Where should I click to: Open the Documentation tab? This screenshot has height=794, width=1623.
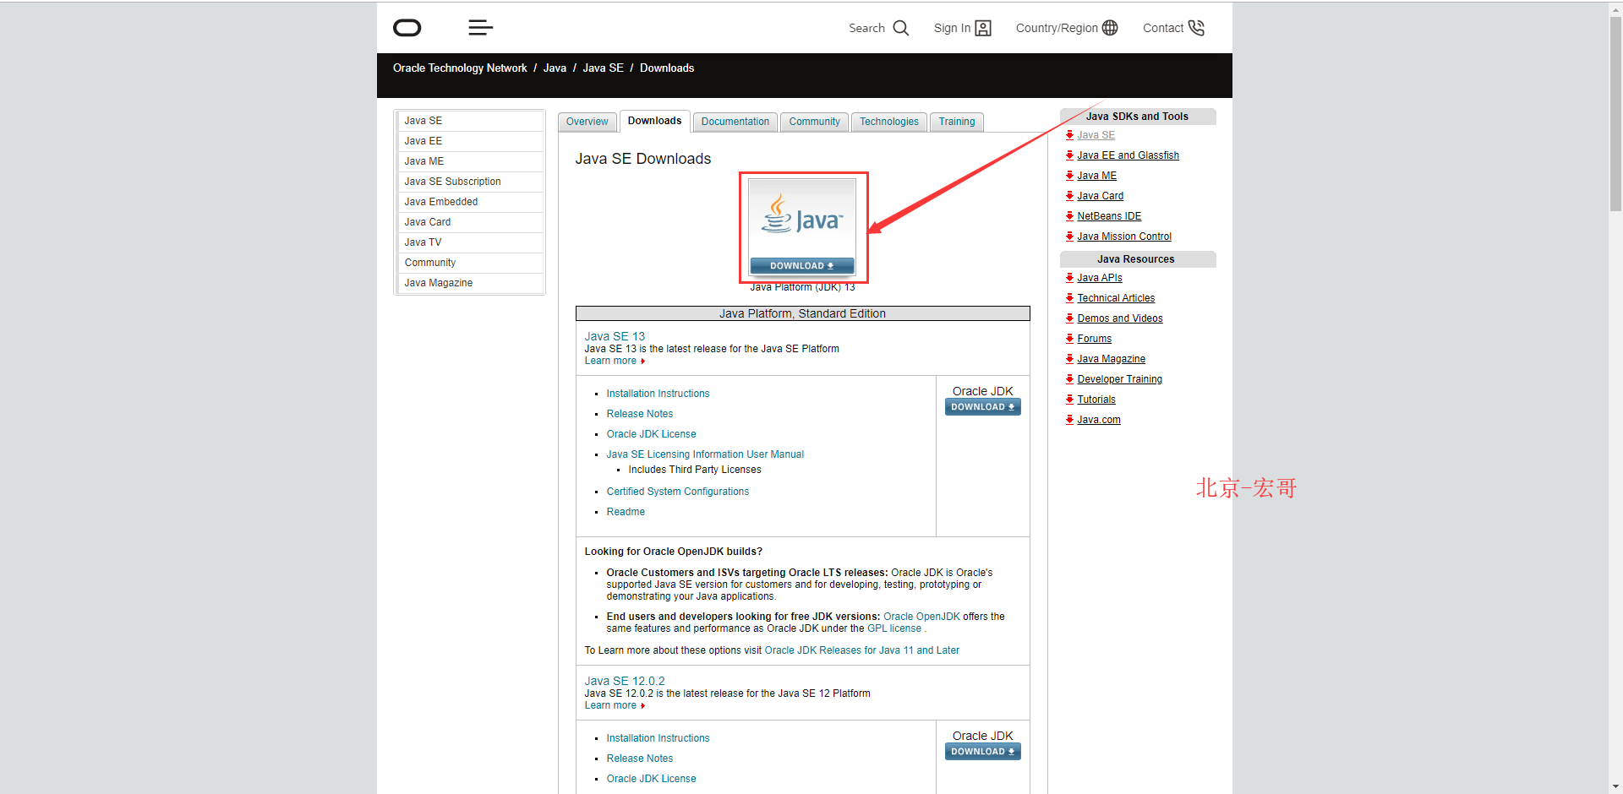tap(735, 122)
